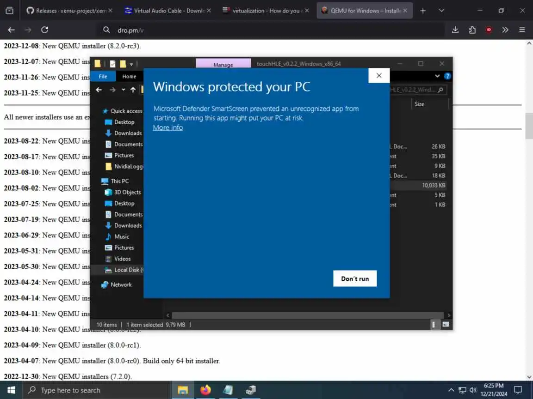Close the Windows protected your PC dialog
The width and height of the screenshot is (533, 399).
pos(379,75)
